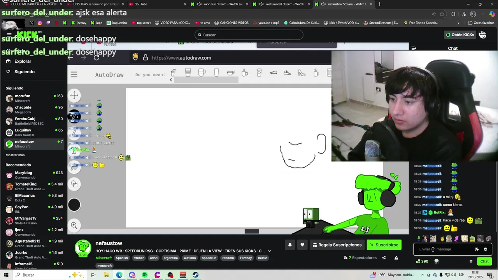Screen dimensions: 498x280
Task: Open user profile avatar at top right
Action: pos(482,35)
